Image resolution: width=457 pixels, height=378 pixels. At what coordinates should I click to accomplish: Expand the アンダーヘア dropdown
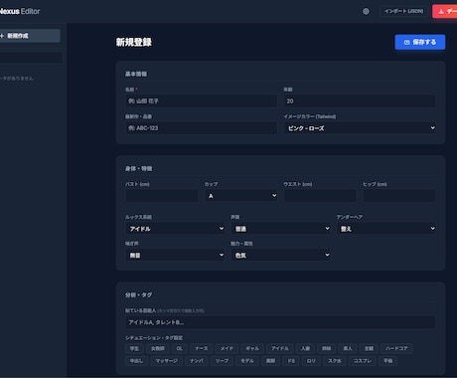coord(386,229)
